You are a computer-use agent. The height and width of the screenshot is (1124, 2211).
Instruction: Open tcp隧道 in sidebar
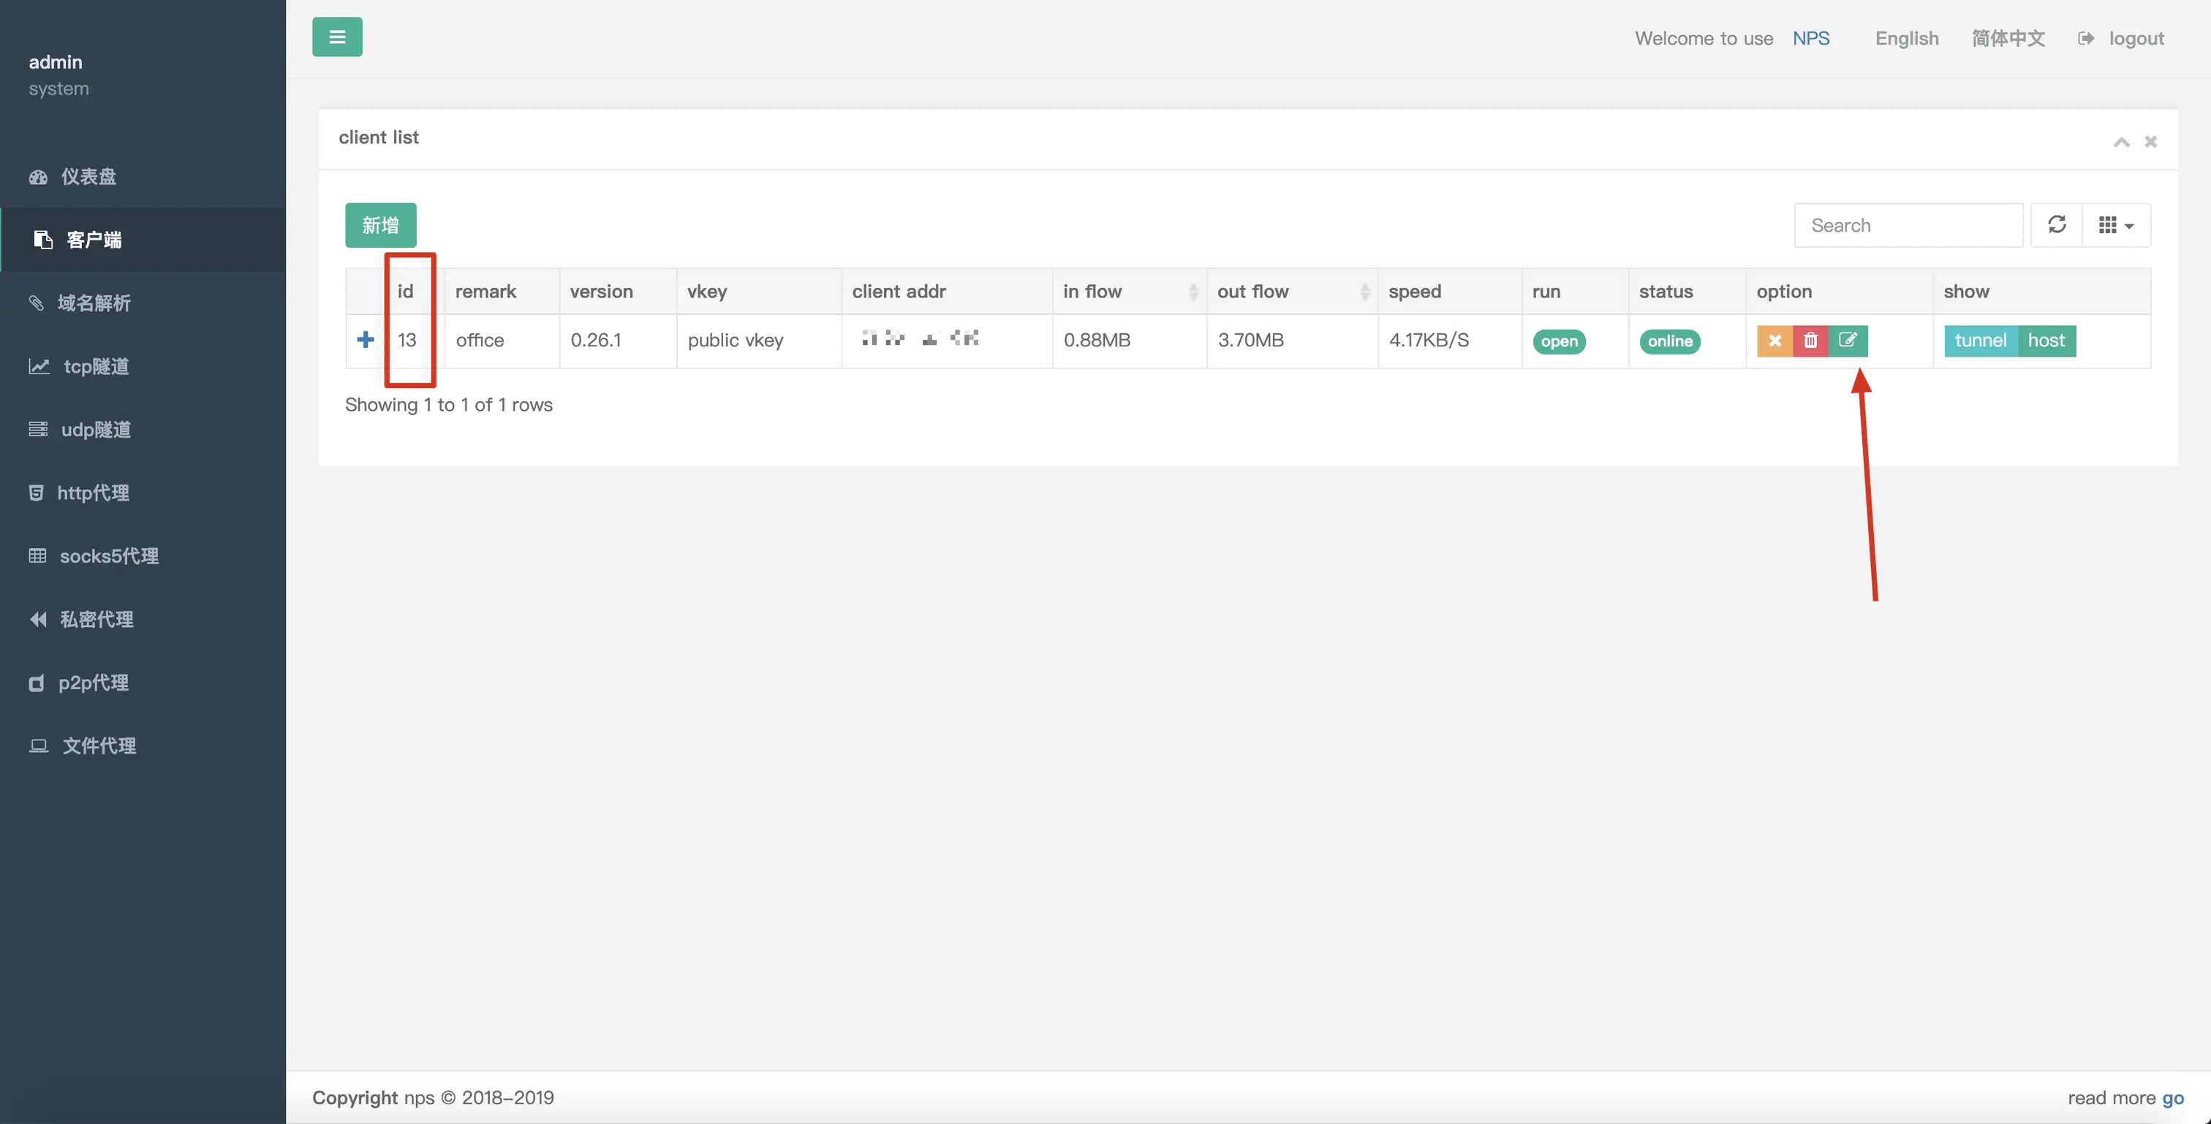[96, 366]
